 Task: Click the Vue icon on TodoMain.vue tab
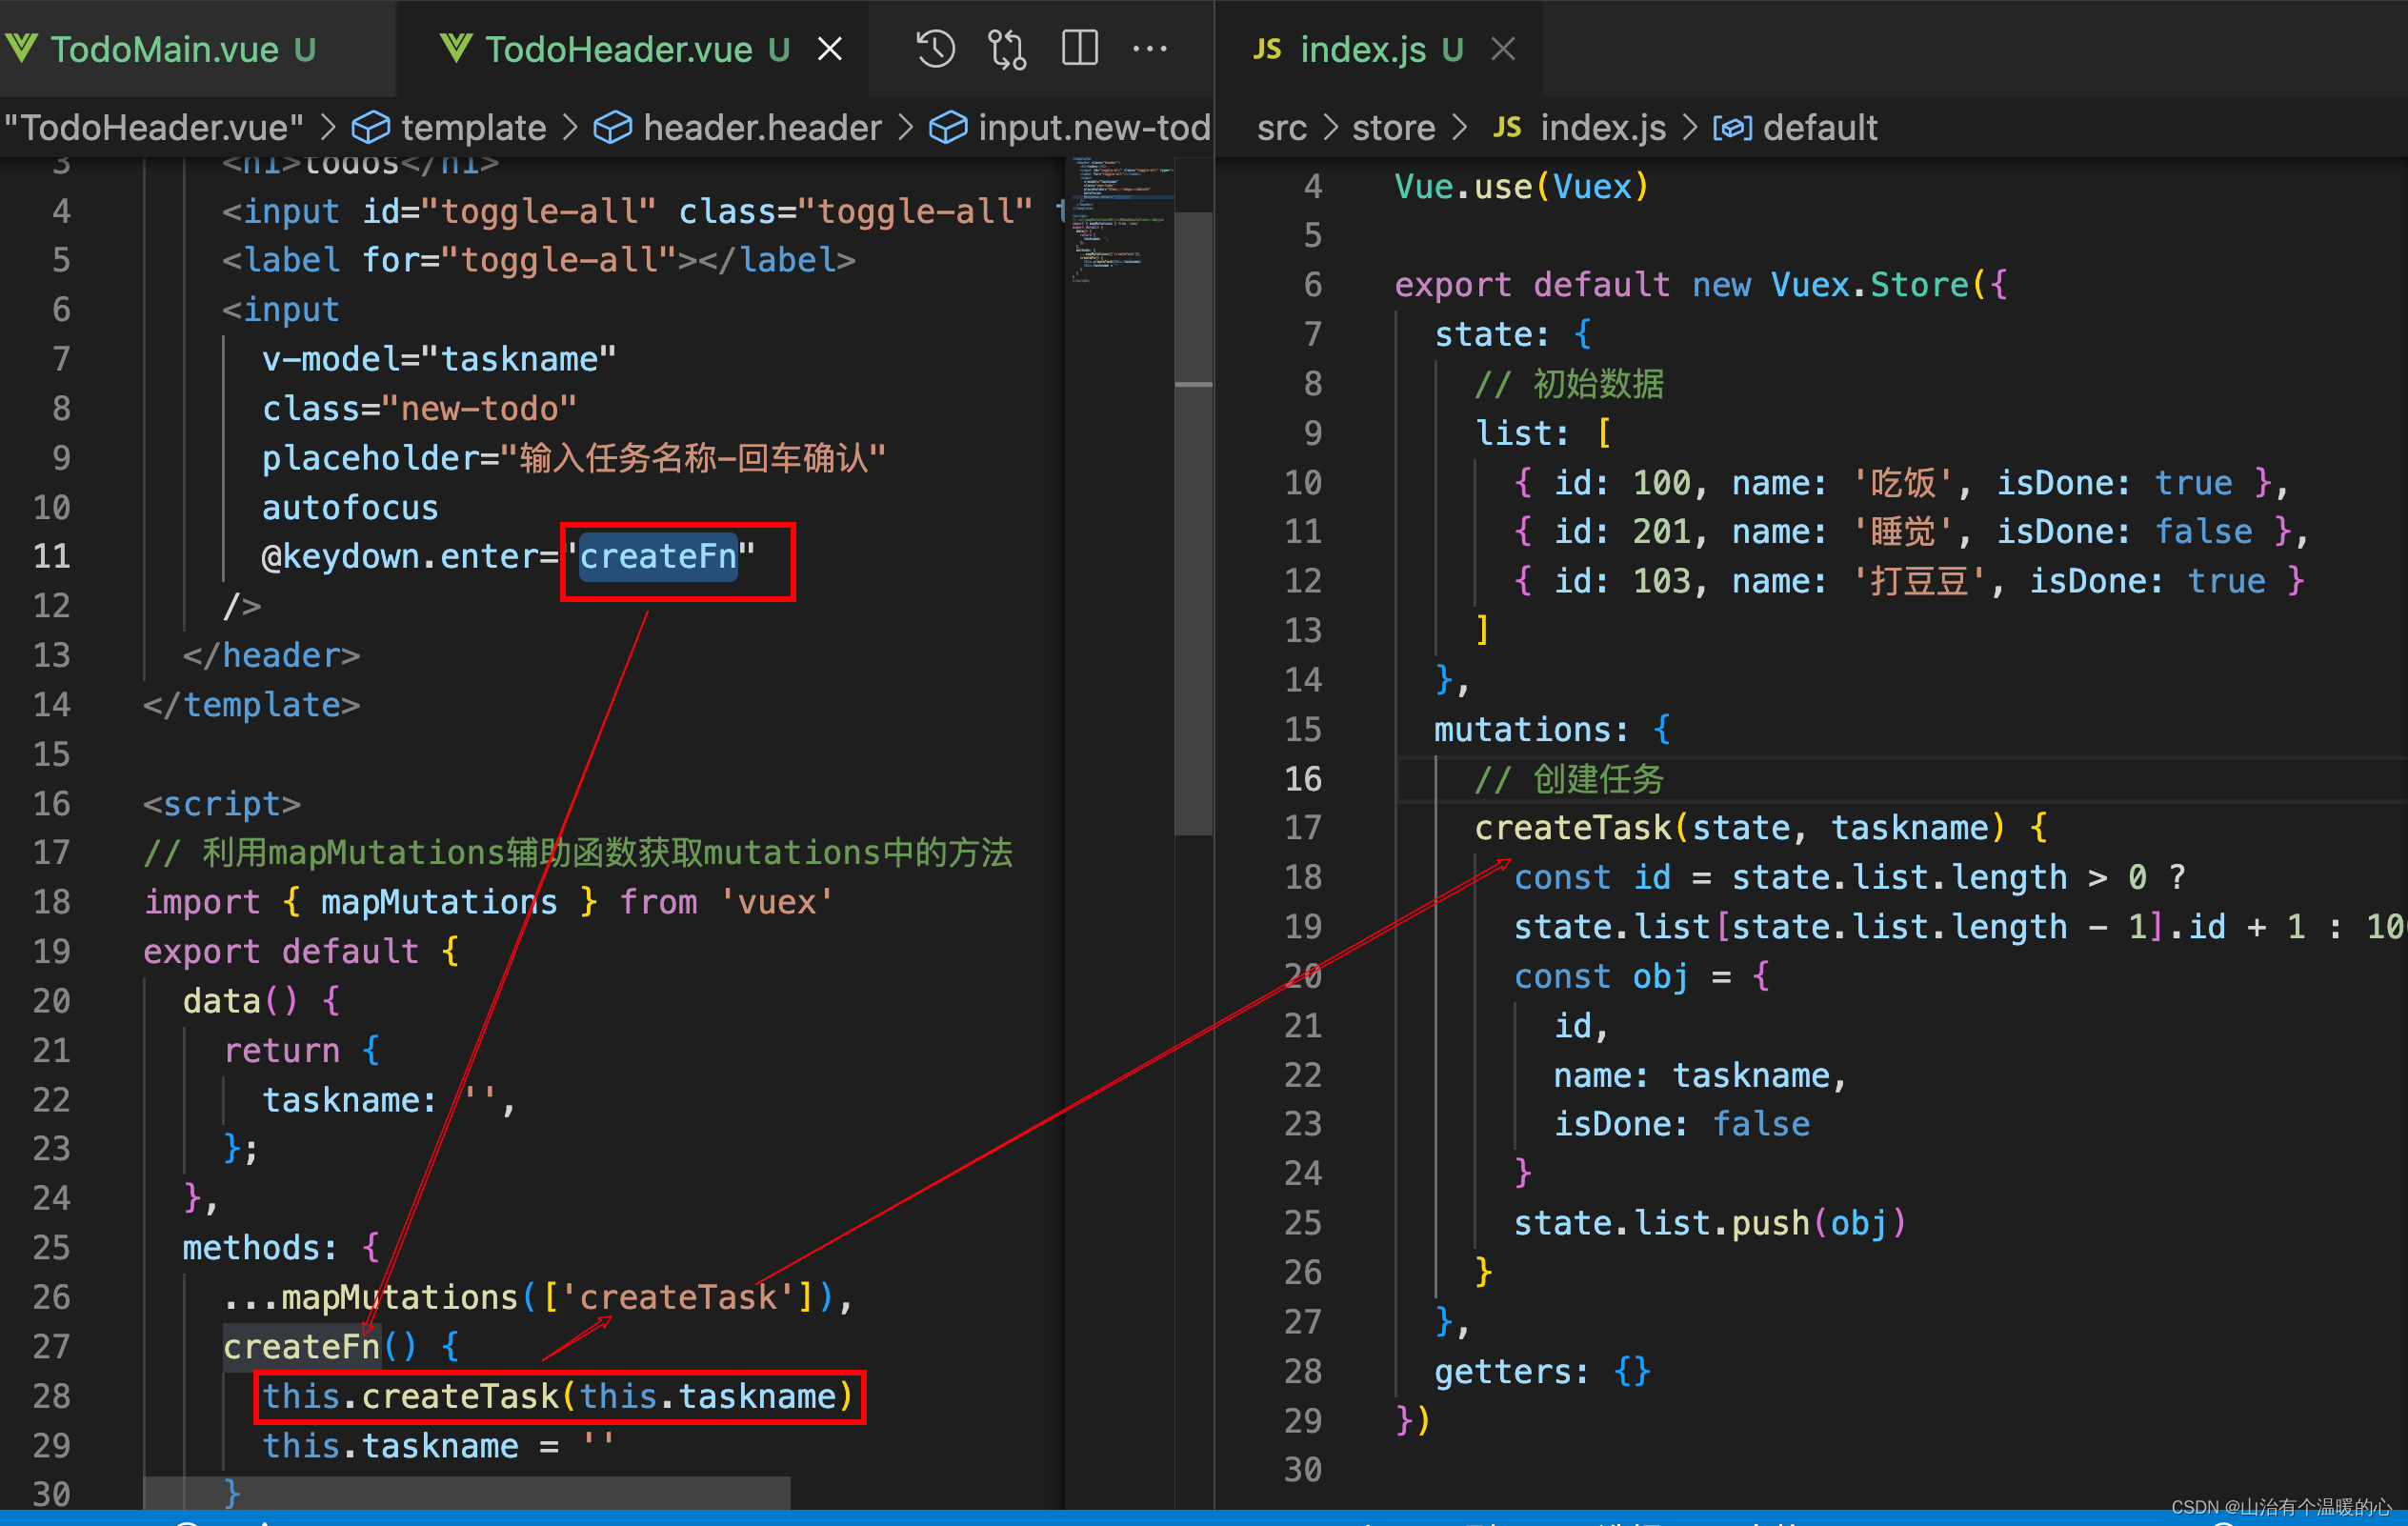22,48
